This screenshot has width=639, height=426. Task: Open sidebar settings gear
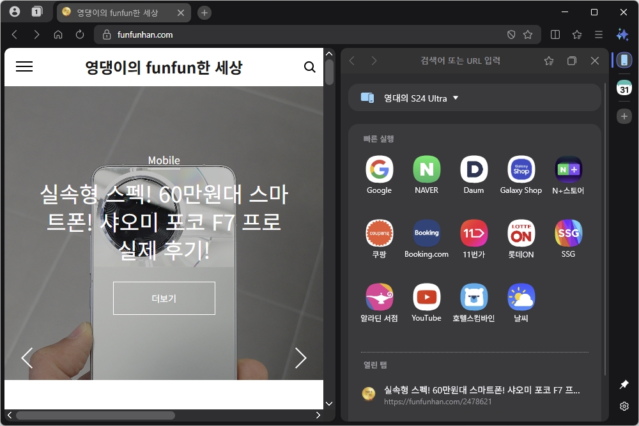[x=624, y=406]
